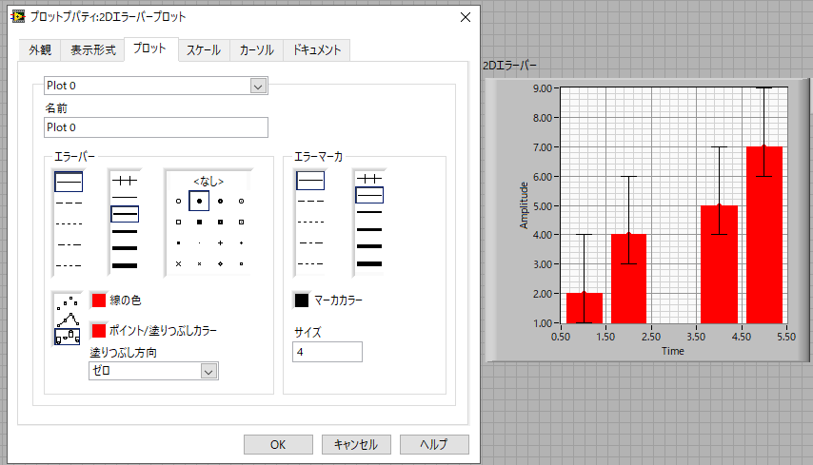This screenshot has width=813, height=465.
Task: Pick the plus sign point style
Action: coord(220,243)
